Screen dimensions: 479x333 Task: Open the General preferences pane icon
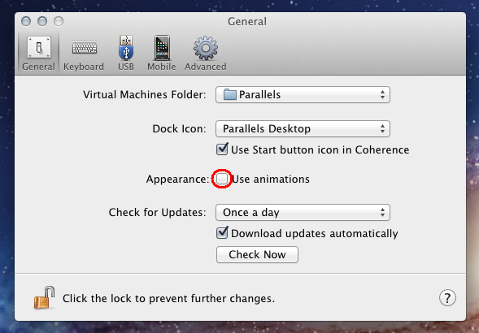coord(39,47)
